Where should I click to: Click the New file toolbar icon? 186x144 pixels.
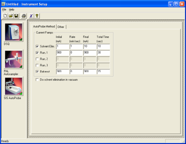pos(5,16)
